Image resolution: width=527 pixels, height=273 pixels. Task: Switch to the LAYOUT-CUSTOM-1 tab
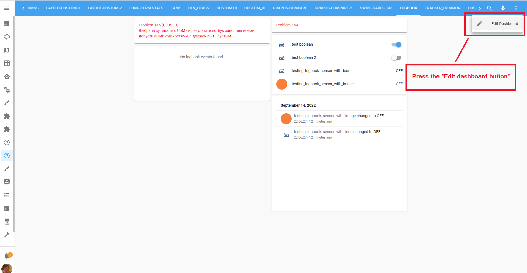click(x=63, y=8)
